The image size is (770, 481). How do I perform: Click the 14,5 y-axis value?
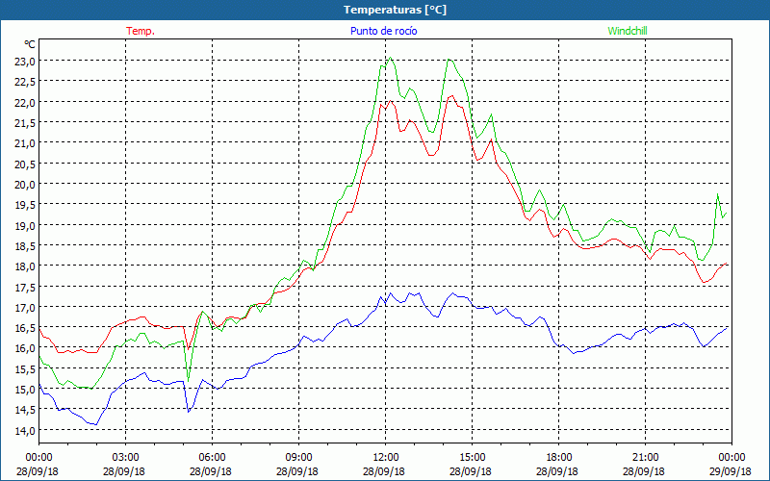25,410
